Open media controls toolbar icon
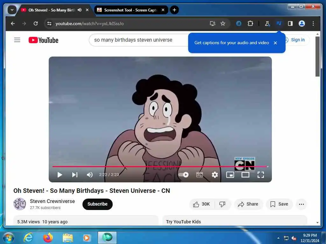Image resolution: width=326 pixels, height=244 pixels. pos(279,24)
